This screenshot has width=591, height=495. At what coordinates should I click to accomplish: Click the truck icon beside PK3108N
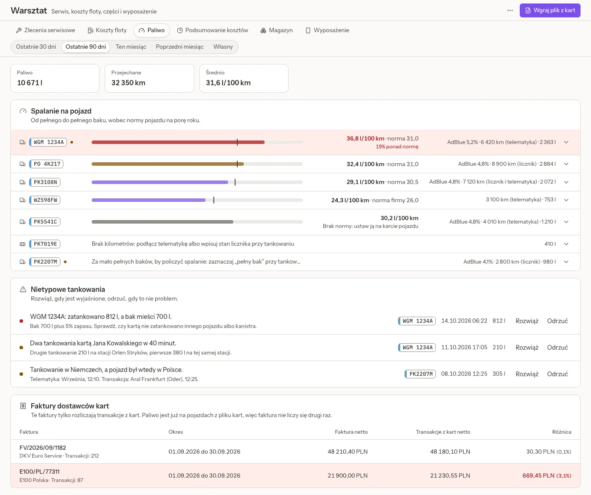[23, 182]
